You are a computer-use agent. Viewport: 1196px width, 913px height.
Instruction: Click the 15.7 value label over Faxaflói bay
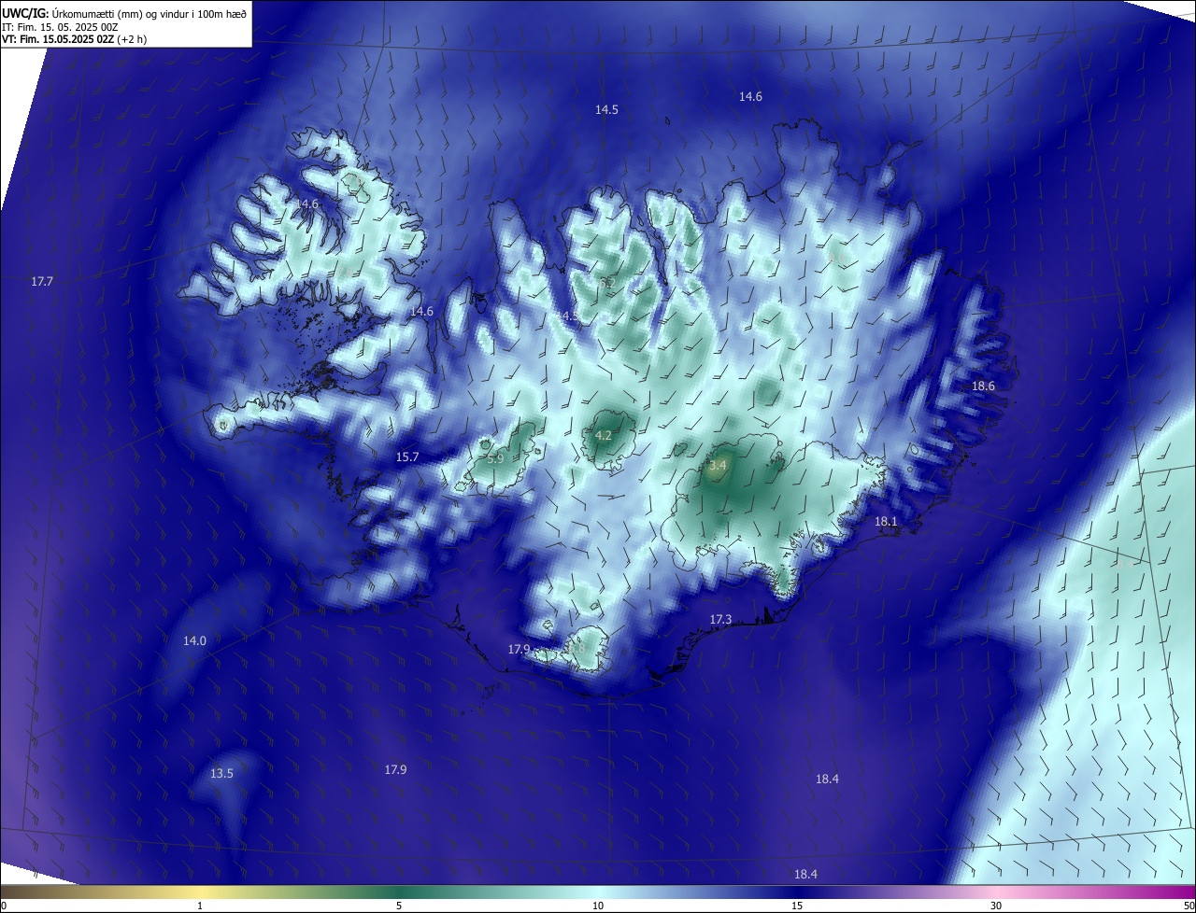(x=407, y=456)
